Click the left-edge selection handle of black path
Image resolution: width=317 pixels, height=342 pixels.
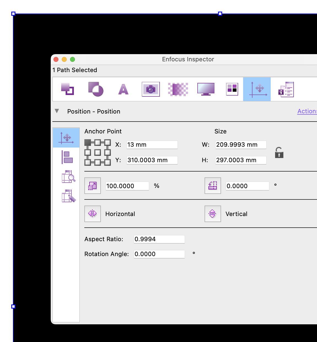13,306
